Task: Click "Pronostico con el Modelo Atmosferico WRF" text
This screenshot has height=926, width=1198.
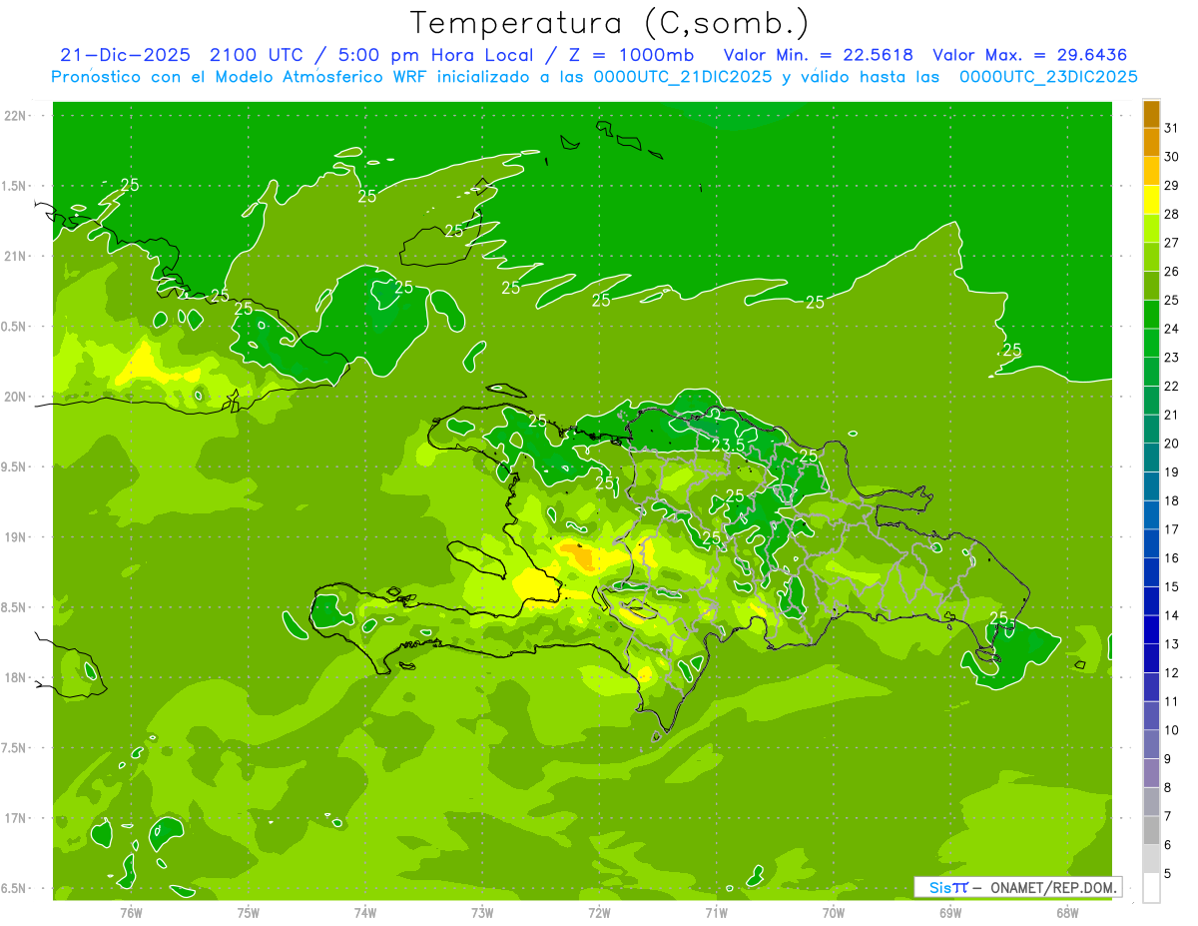Action: pyautogui.click(x=239, y=77)
